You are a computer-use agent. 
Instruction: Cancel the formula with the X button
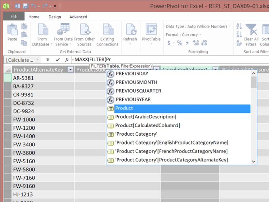pyautogui.click(x=48, y=60)
